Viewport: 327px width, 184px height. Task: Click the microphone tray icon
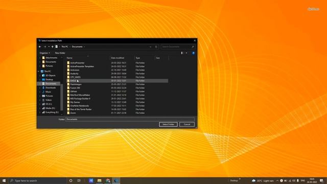[298, 180]
